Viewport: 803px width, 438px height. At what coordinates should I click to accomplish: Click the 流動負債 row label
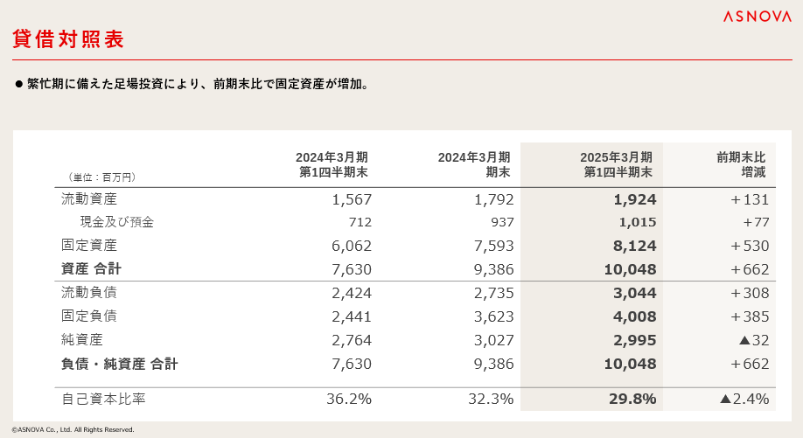pyautogui.click(x=89, y=293)
